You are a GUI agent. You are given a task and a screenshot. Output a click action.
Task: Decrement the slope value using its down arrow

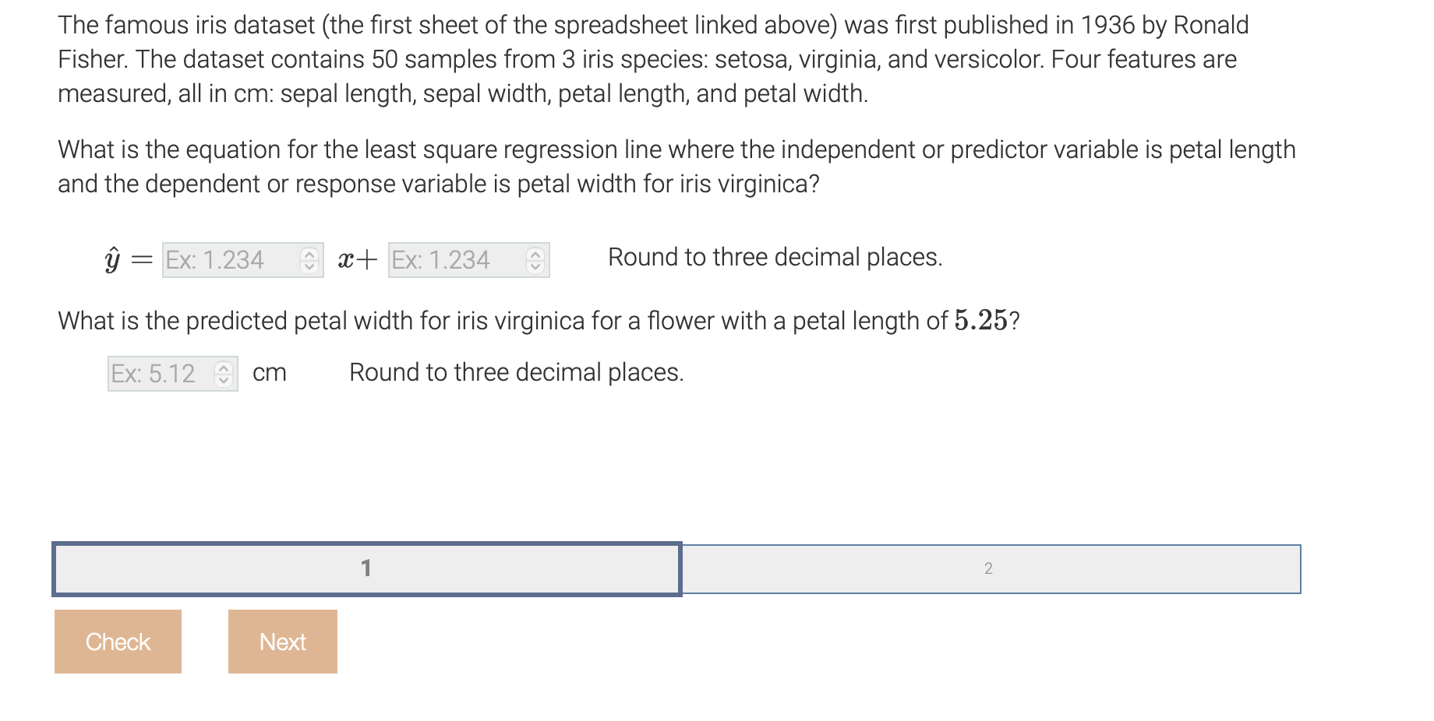tap(310, 266)
